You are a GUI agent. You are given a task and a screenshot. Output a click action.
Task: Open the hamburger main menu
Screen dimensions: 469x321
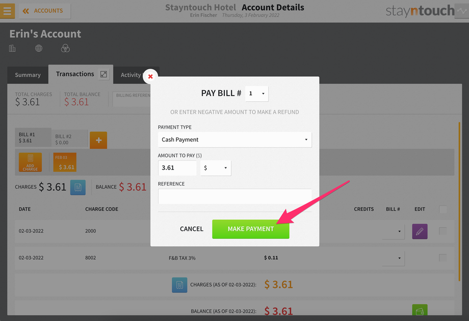pos(7,11)
